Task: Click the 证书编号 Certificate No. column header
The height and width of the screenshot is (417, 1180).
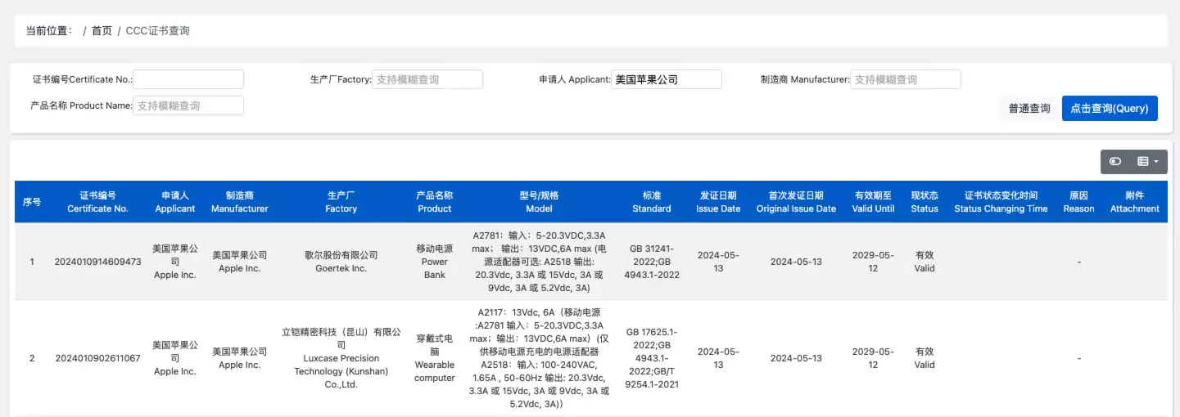Action: click(97, 202)
